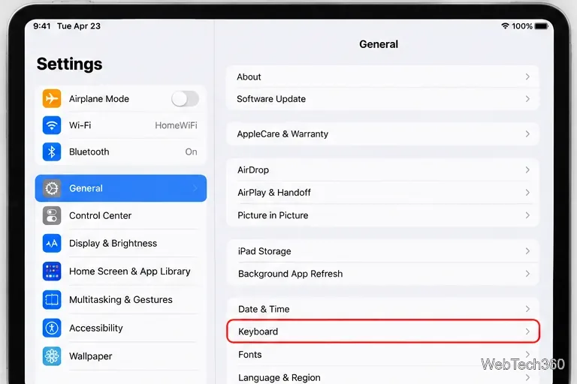
Task: Open Home Screen & App Library settings
Action: 121,271
